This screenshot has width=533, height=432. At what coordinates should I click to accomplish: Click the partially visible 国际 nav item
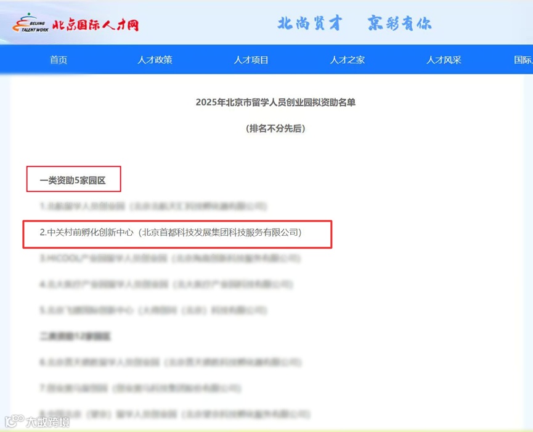point(523,60)
